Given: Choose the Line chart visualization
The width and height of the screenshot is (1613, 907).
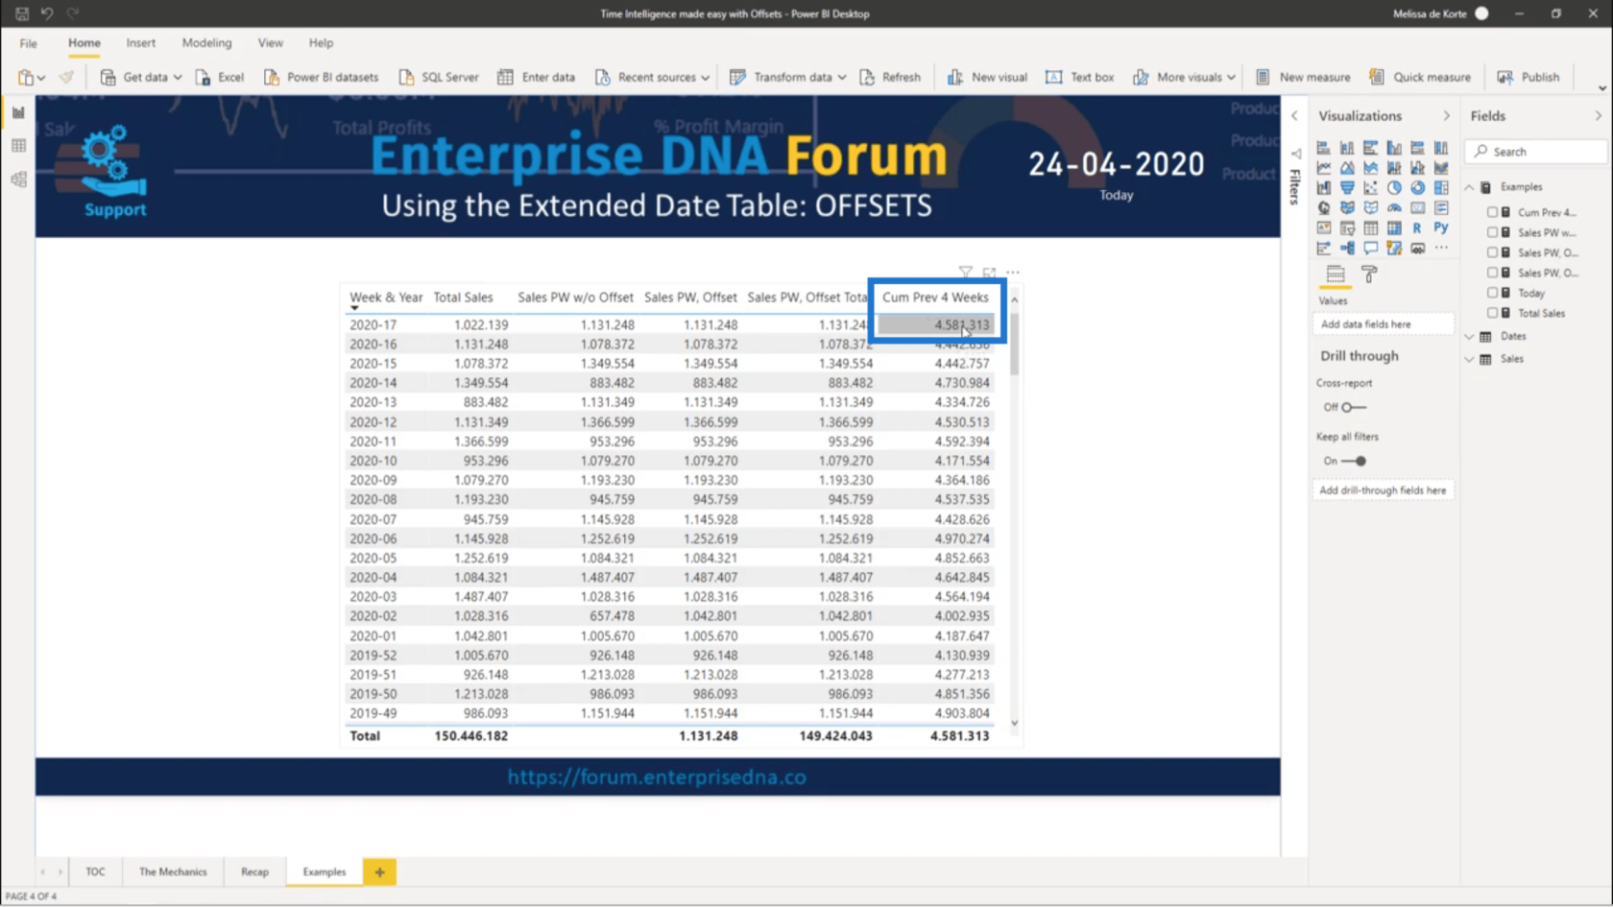Looking at the screenshot, I should 1324,168.
